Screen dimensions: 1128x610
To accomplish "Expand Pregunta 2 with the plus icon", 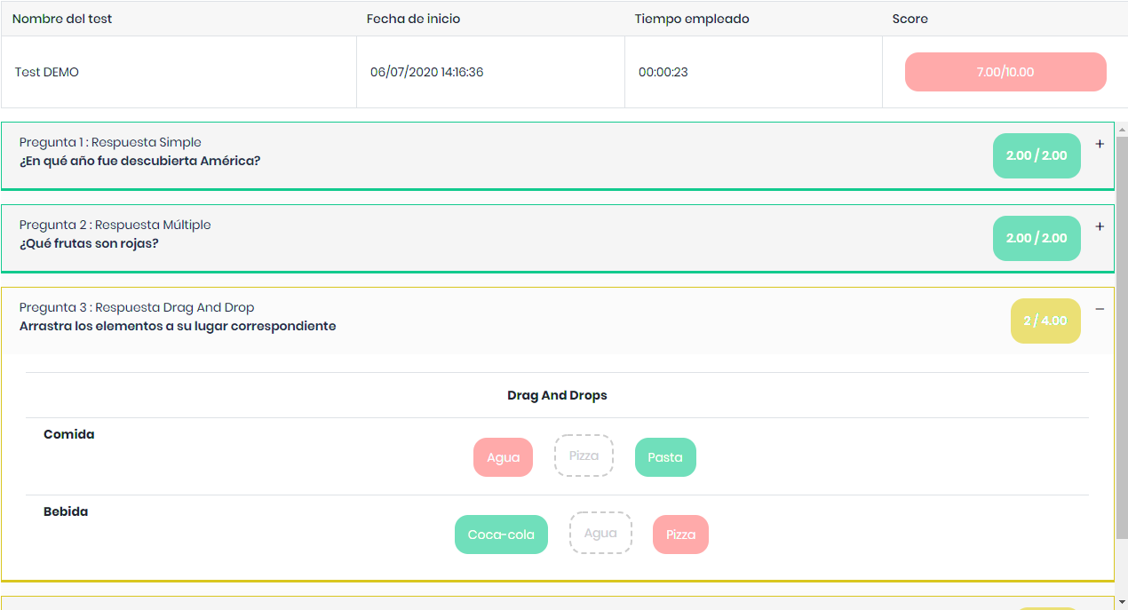I will 1100,226.
